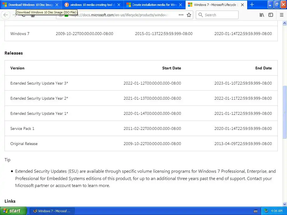The height and width of the screenshot is (215, 287).
Task: Click the Extended Security Updates tip paragraph
Action: click(145, 178)
